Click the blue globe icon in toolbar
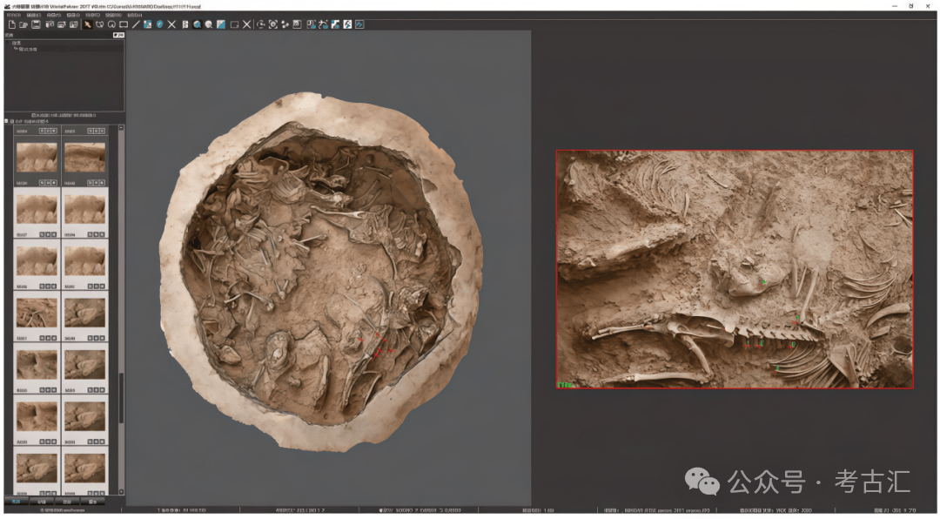 point(159,24)
